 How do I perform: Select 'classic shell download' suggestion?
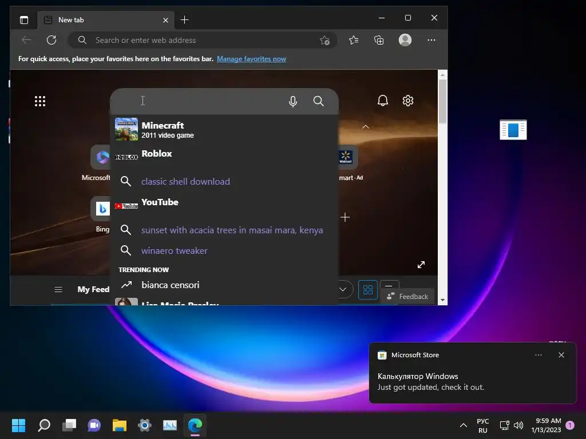click(x=224, y=181)
